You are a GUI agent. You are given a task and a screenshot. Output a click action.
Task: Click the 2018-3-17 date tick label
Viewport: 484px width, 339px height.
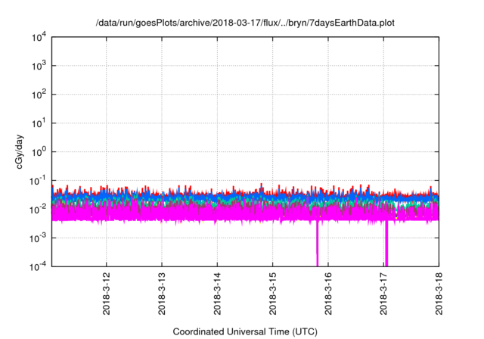coord(383,294)
